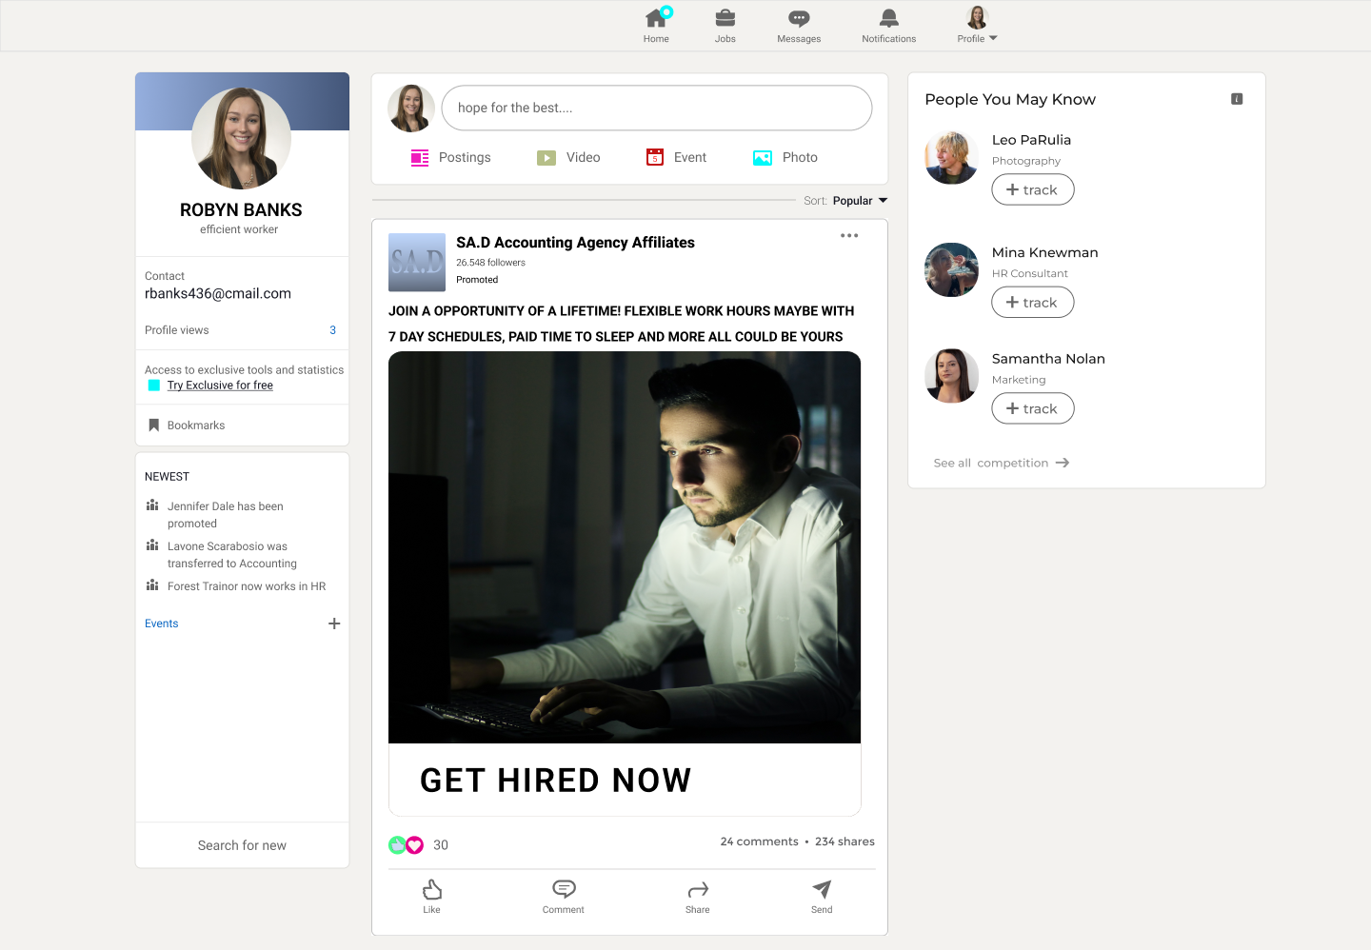Click the Try Exclusive for free link
This screenshot has height=950, width=1371.
point(220,386)
